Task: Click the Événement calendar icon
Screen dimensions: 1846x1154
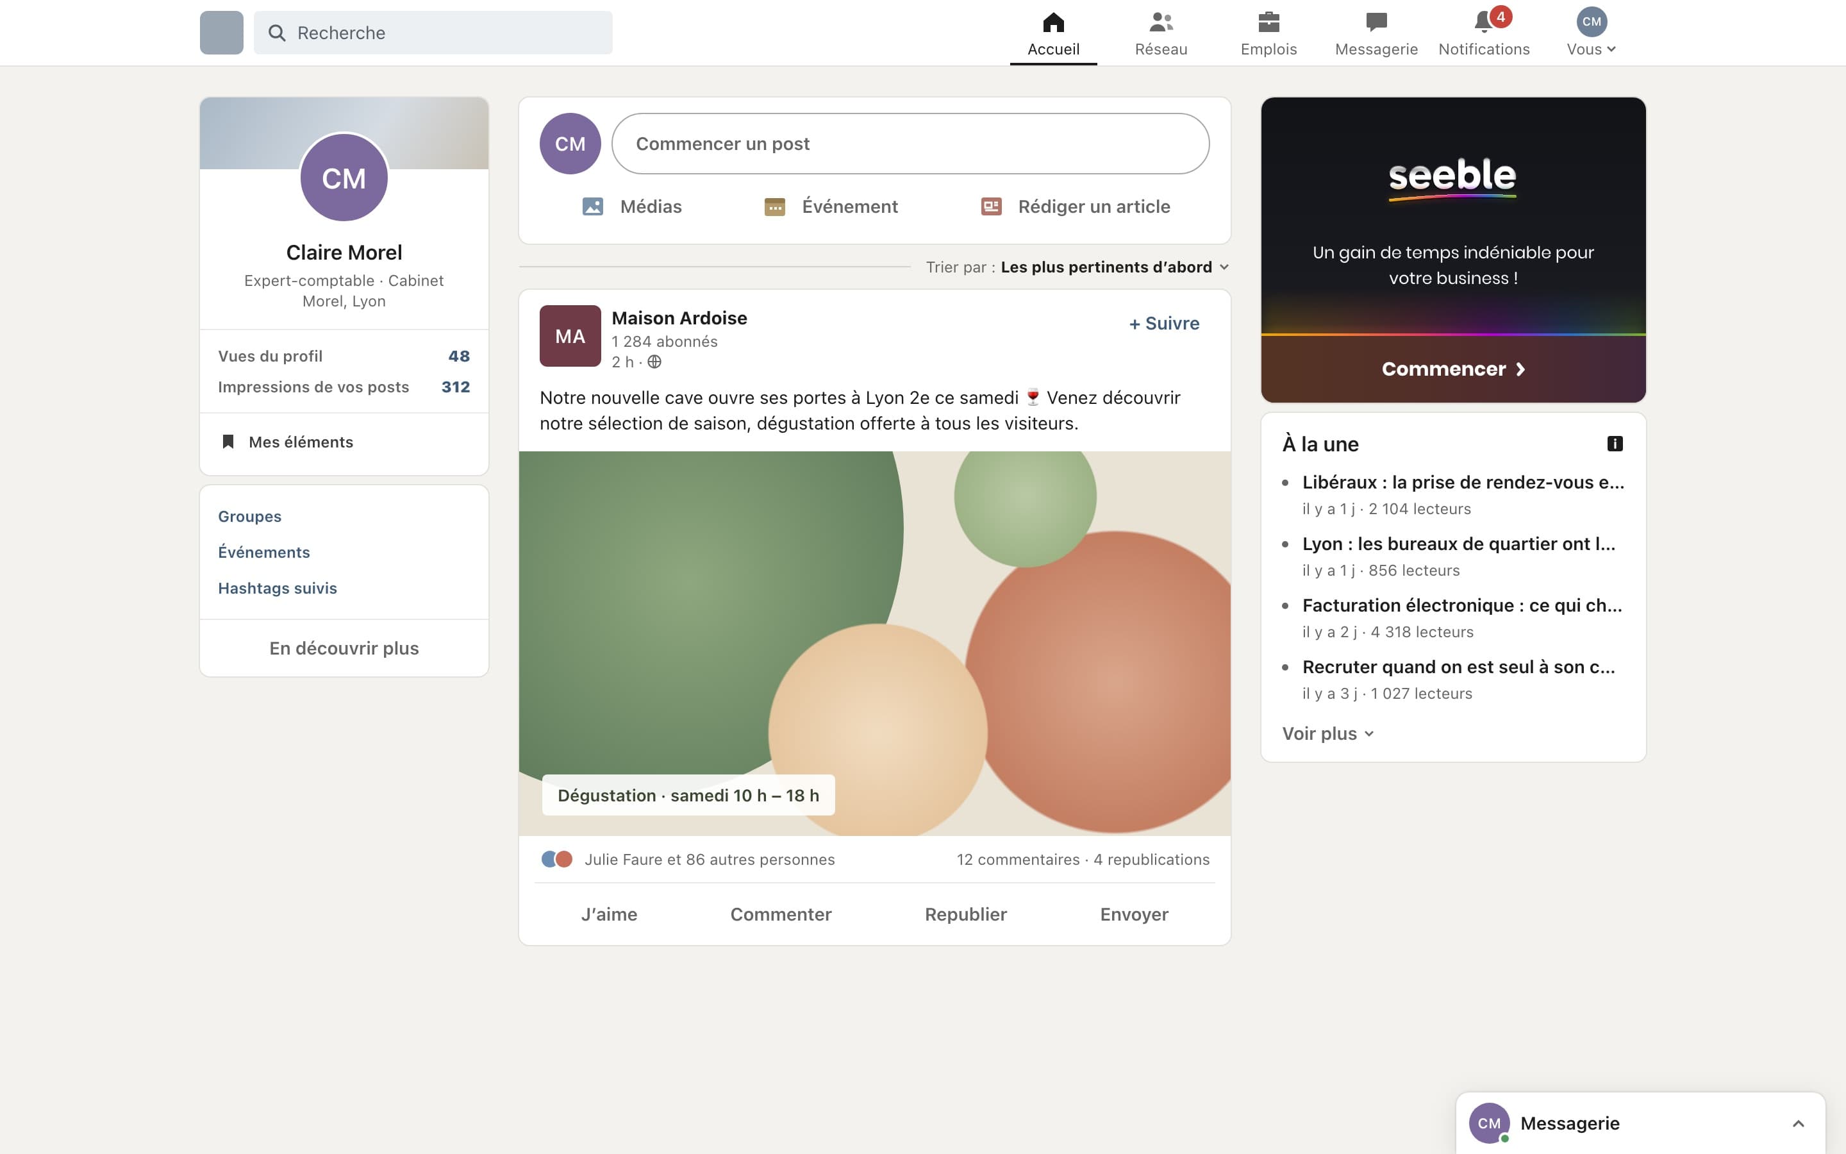Action: [x=774, y=207]
